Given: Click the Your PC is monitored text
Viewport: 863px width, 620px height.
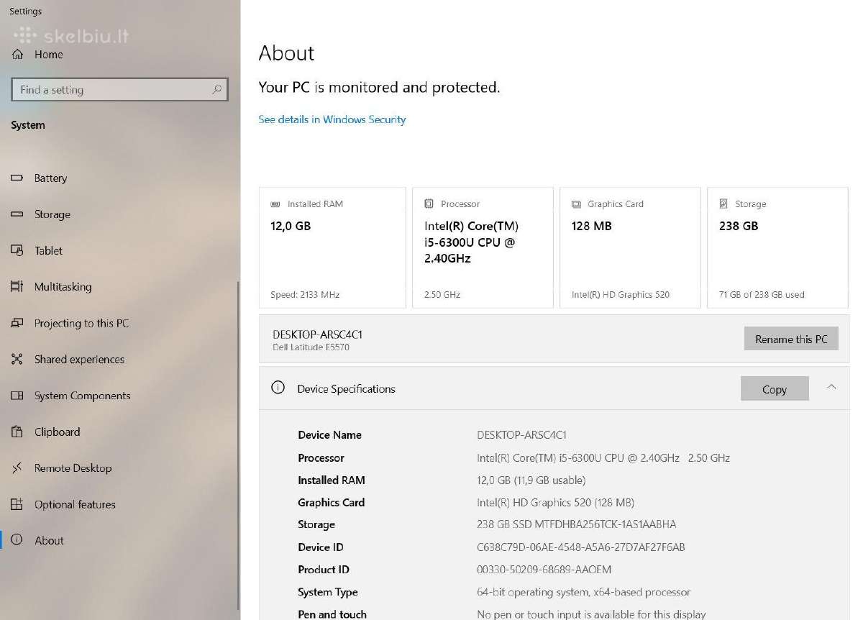Looking at the screenshot, I should [379, 87].
